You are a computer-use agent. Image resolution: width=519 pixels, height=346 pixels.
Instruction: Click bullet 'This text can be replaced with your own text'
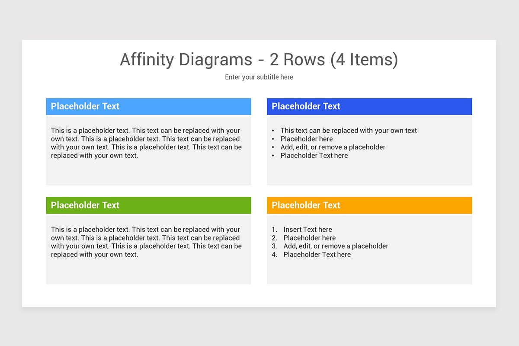point(349,130)
